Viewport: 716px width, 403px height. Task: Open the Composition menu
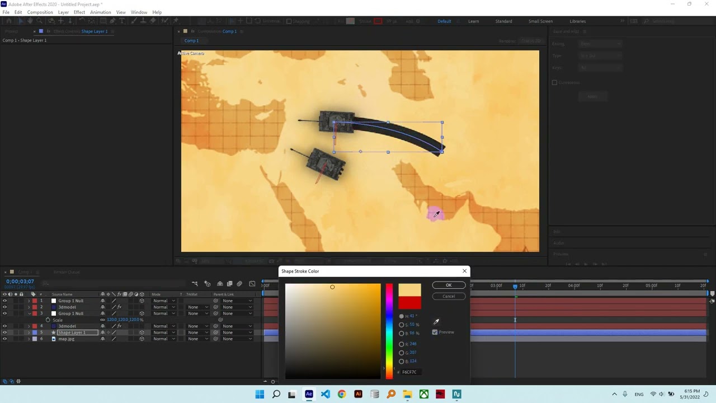[40, 12]
